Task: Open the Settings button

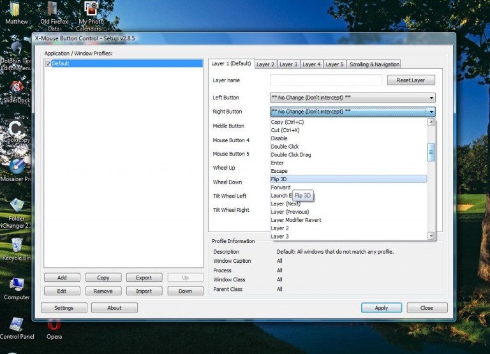Action: [64, 308]
